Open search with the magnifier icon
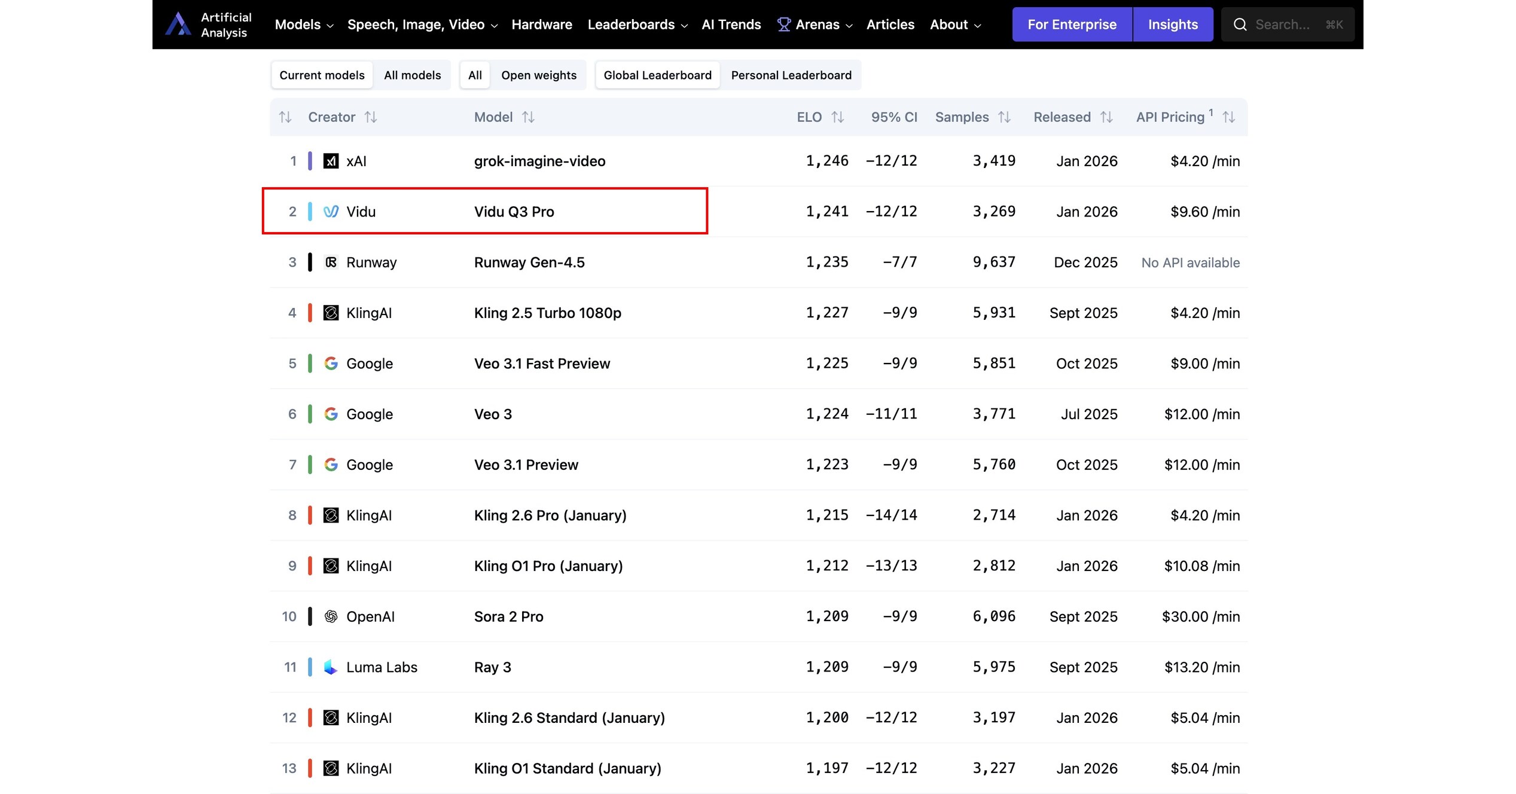 coord(1240,24)
